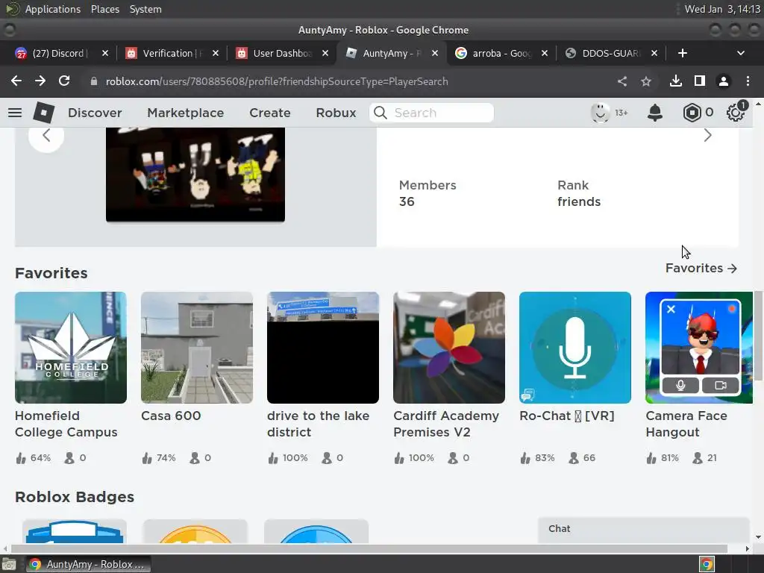The width and height of the screenshot is (764, 573).
Task: Click the search magnifier icon
Action: click(380, 113)
